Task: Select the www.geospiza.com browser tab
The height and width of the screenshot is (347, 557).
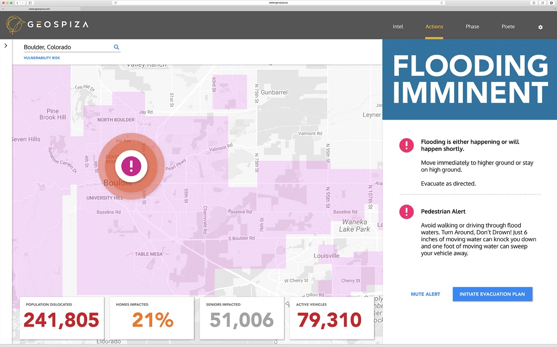Action: coord(39,9)
